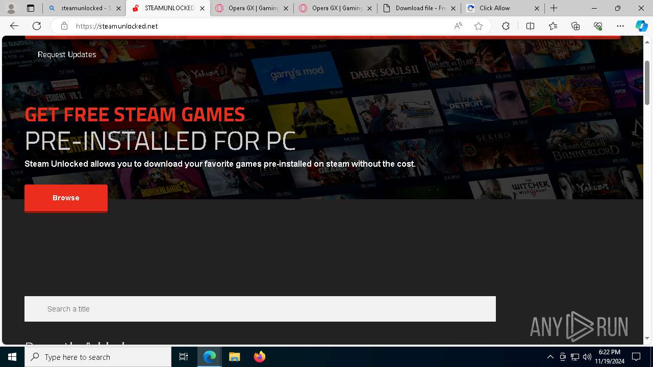View site information lock icon
This screenshot has height=367, width=653.
[64, 26]
